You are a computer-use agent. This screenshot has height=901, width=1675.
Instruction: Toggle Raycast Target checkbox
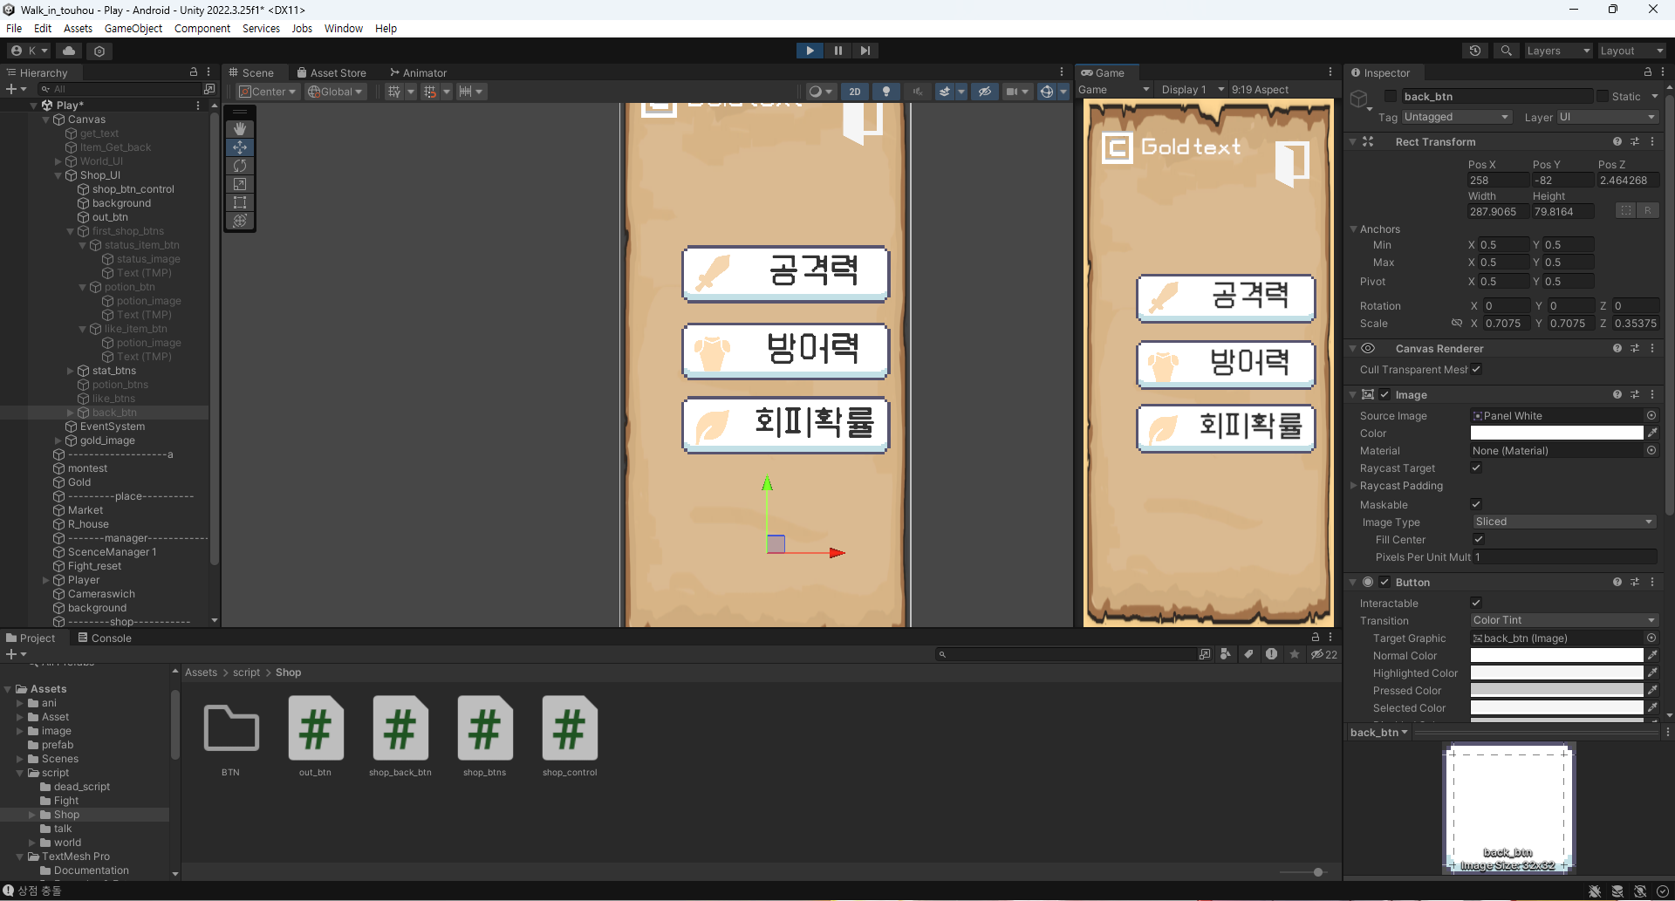coord(1476,468)
